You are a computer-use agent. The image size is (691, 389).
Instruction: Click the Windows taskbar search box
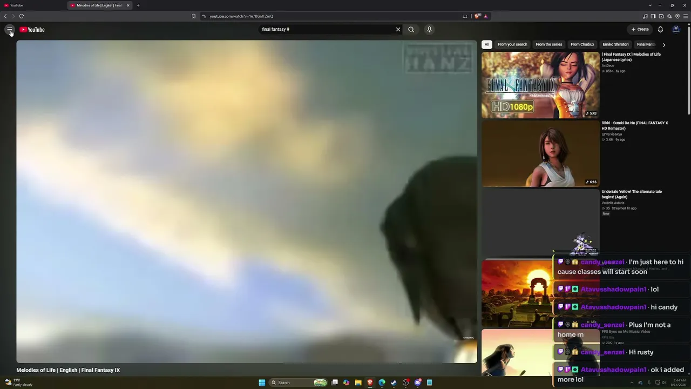299,383
